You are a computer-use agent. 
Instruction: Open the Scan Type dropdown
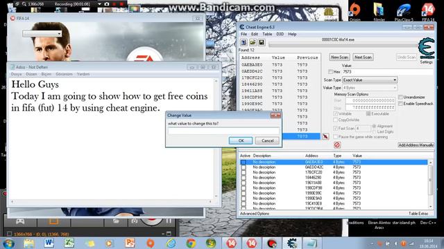click(x=370, y=80)
